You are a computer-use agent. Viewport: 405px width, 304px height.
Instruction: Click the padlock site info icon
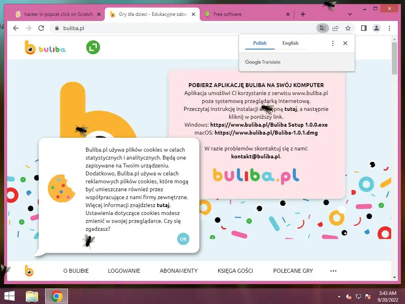click(x=57, y=28)
